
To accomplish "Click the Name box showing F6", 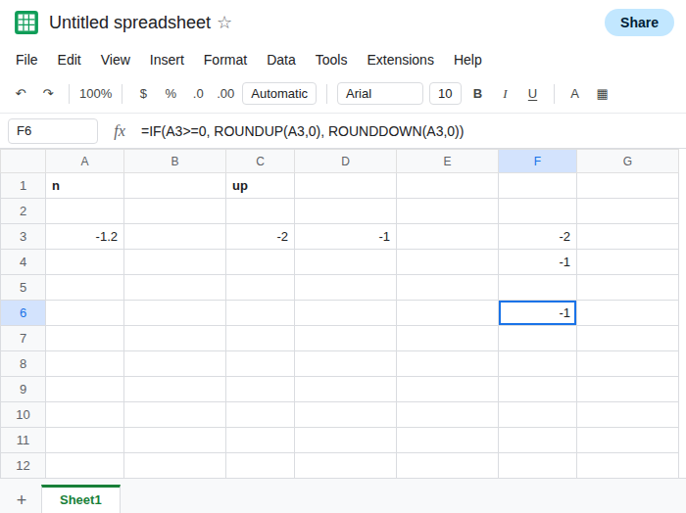I will pyautogui.click(x=53, y=131).
